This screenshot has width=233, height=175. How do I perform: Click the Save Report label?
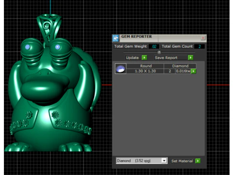coord(166,58)
